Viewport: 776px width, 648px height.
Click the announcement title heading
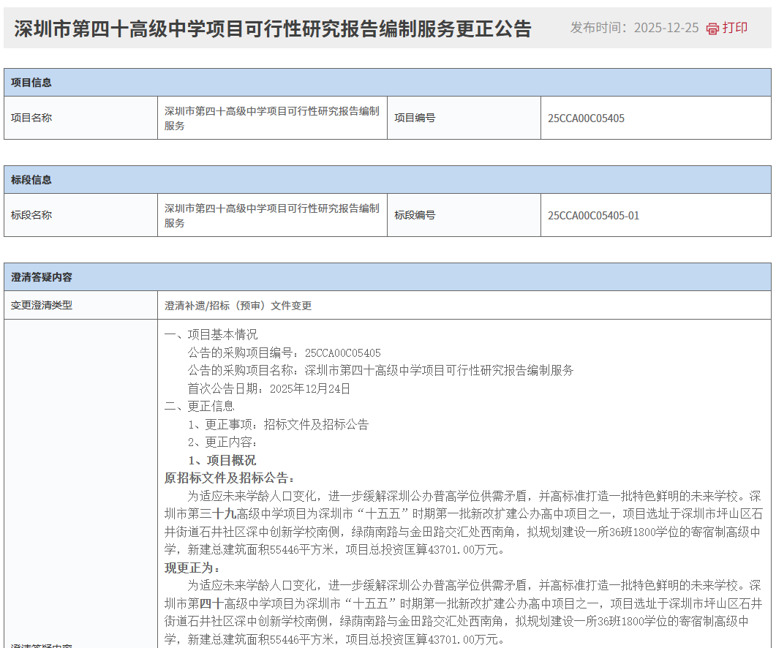click(273, 29)
